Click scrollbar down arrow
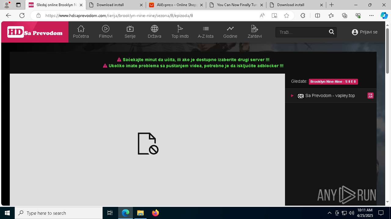This screenshot has height=219, width=391. [387, 202]
